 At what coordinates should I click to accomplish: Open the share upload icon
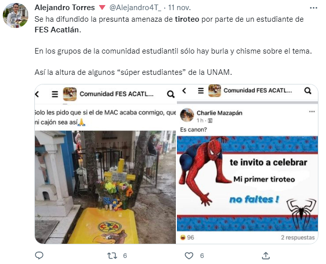(266, 255)
